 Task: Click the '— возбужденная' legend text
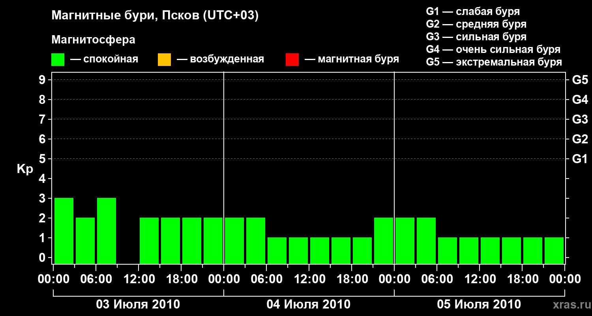pos(220,60)
